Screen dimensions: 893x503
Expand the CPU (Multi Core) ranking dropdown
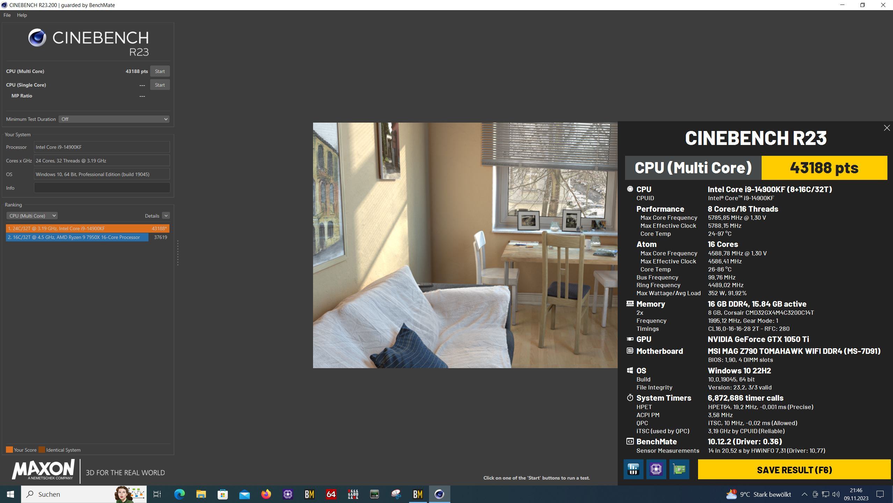pyautogui.click(x=32, y=216)
